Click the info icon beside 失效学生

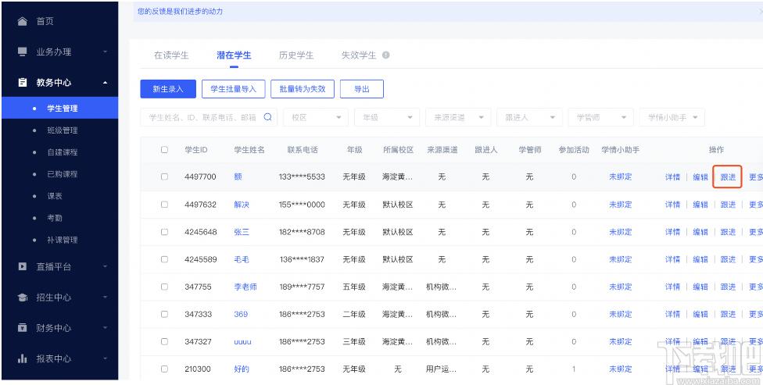[x=386, y=55]
